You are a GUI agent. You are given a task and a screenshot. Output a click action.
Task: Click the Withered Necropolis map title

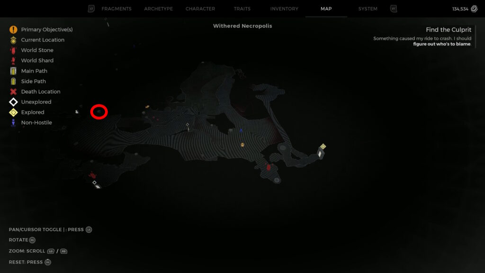(242, 26)
